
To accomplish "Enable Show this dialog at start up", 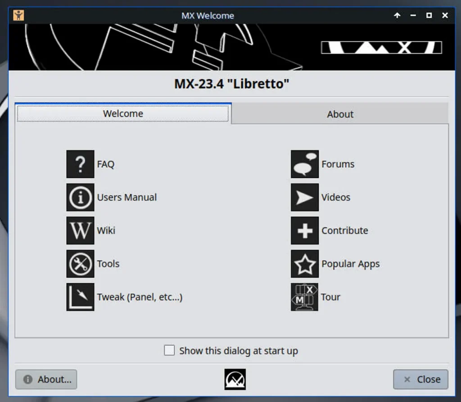I will [169, 350].
